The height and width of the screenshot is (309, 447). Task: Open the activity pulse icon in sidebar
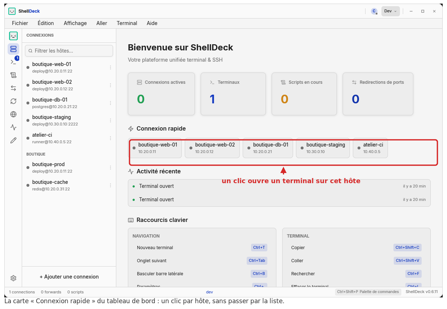click(x=13, y=127)
